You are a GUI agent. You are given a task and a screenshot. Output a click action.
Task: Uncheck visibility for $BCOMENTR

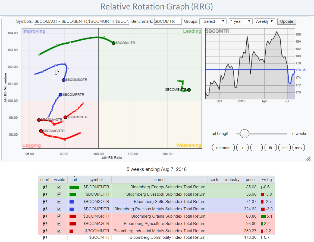[59, 187]
